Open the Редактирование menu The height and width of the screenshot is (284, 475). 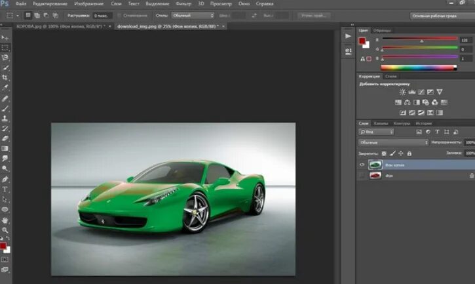coord(50,4)
